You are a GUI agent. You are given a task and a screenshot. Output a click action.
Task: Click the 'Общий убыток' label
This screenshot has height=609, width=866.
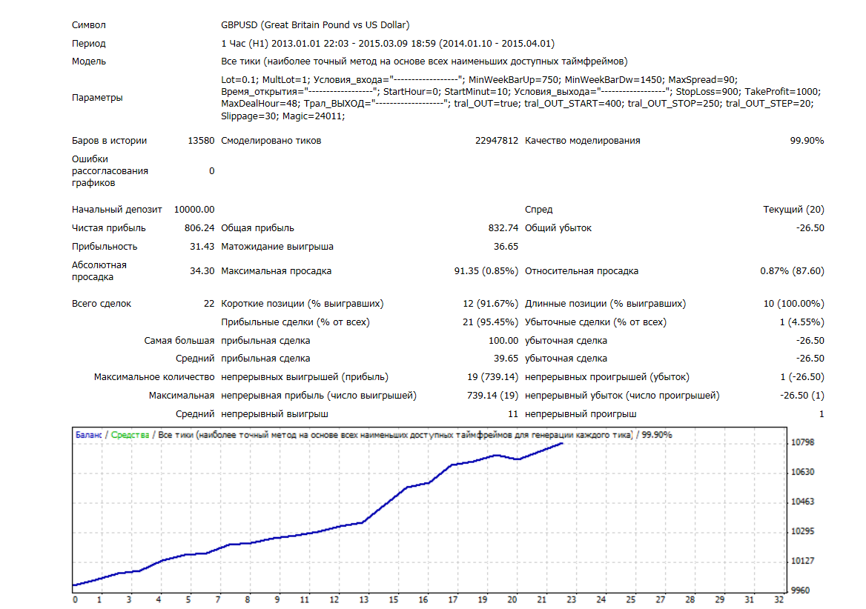(558, 228)
